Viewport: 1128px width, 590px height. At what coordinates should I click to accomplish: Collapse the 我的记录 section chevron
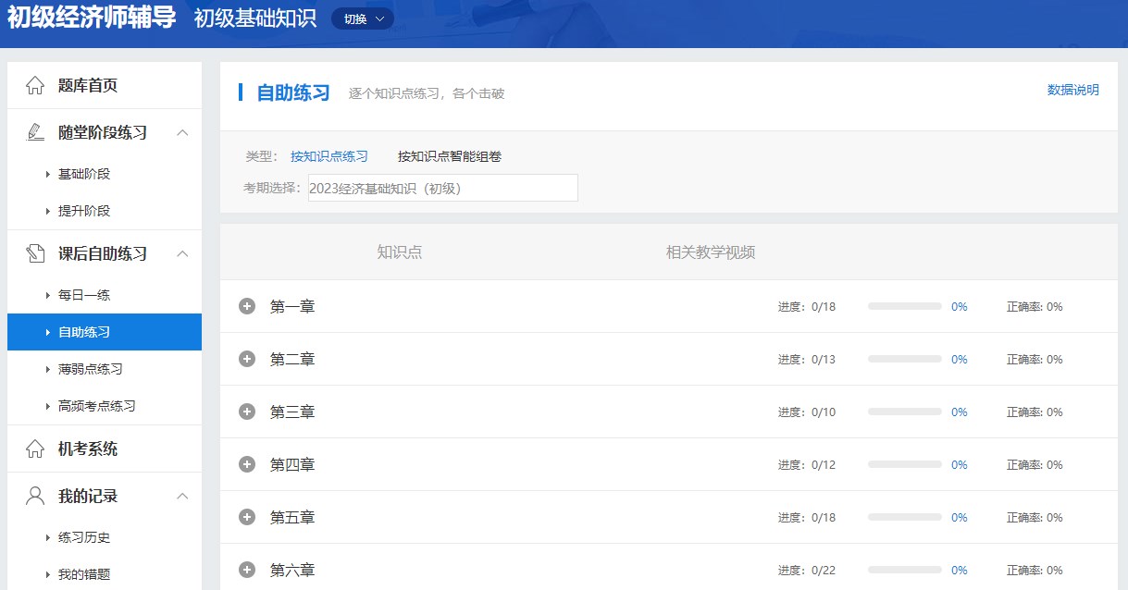[182, 496]
